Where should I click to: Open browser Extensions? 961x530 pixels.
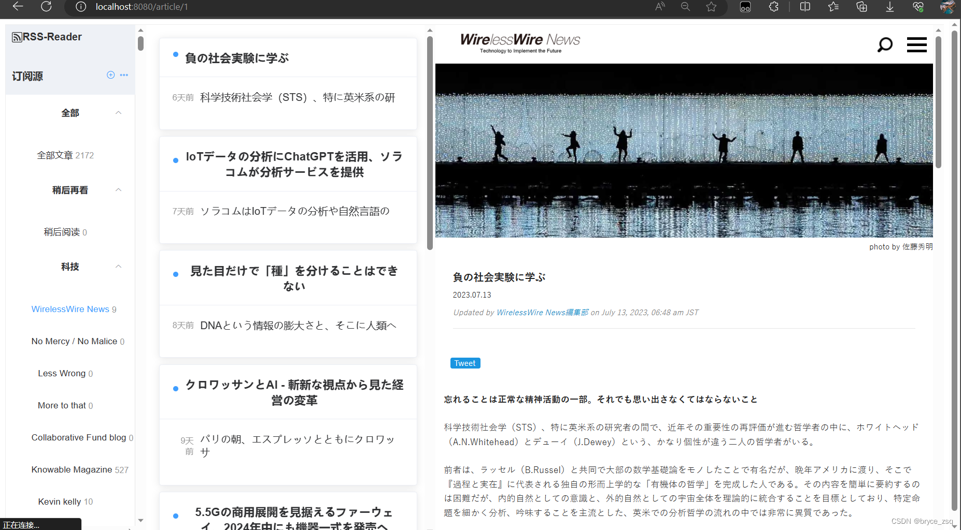773,7
